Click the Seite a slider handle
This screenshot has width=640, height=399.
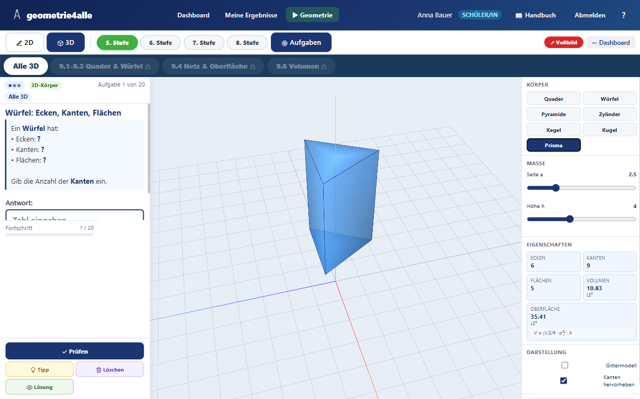pyautogui.click(x=555, y=187)
